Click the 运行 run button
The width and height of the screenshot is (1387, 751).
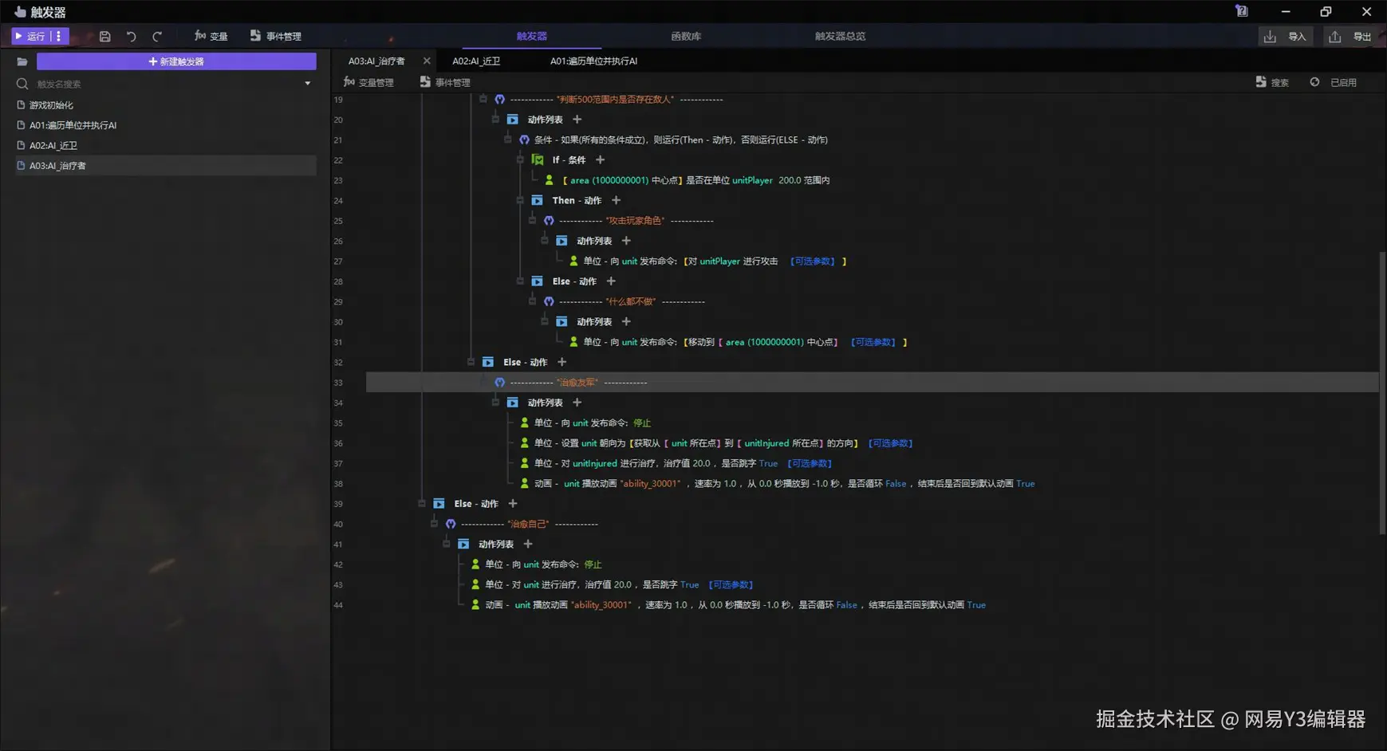tap(30, 37)
